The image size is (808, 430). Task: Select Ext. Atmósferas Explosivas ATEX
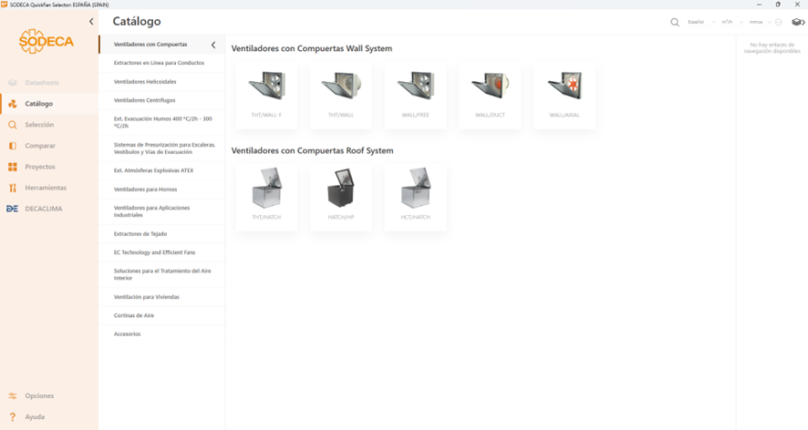[161, 170]
